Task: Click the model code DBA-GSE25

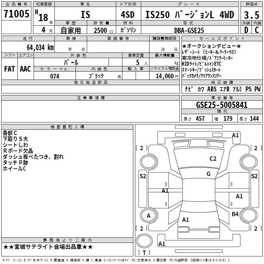Action: coord(189,30)
